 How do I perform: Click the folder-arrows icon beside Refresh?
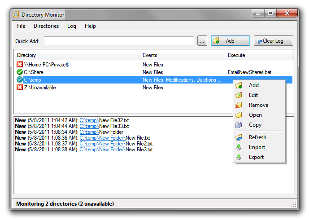point(239,137)
